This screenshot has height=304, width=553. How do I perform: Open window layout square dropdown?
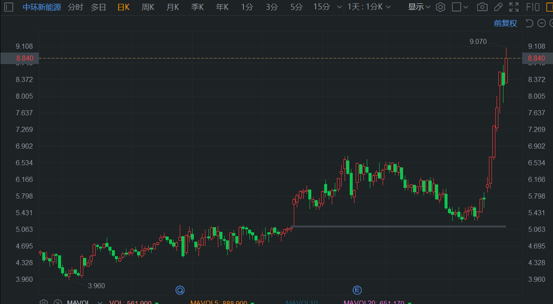460,7
